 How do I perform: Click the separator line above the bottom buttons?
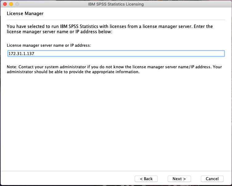tap(116, 170)
